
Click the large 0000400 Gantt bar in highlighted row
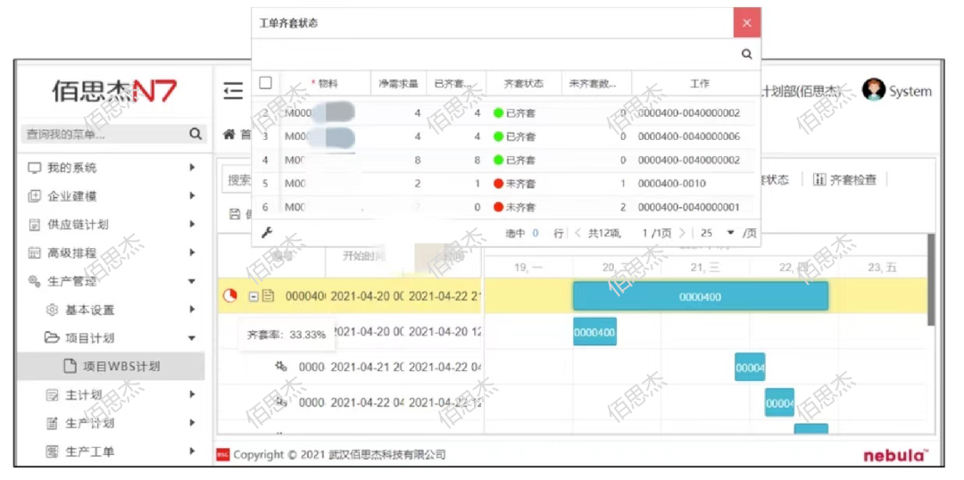(x=701, y=296)
